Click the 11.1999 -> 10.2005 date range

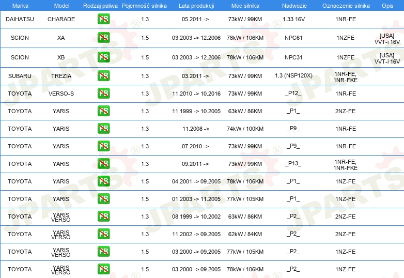pyautogui.click(x=196, y=111)
